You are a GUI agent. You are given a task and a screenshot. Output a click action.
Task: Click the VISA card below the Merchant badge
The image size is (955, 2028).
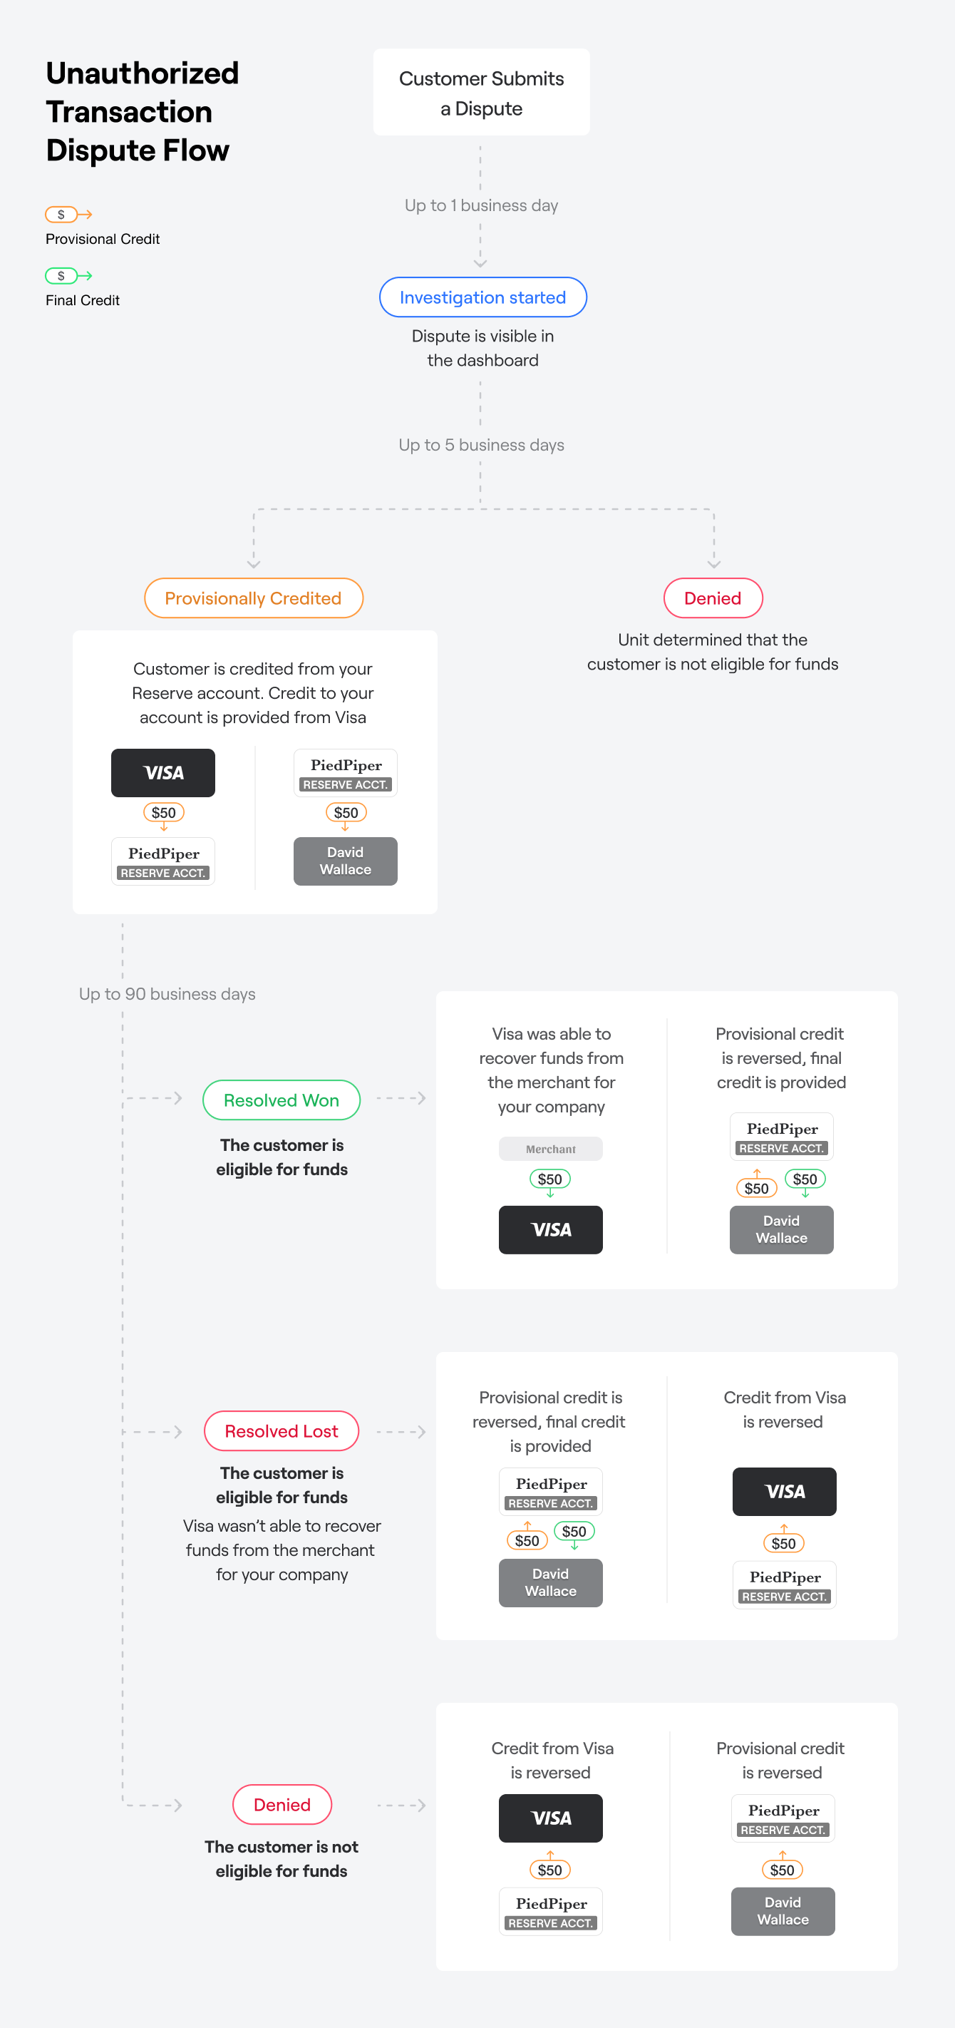550,1229
